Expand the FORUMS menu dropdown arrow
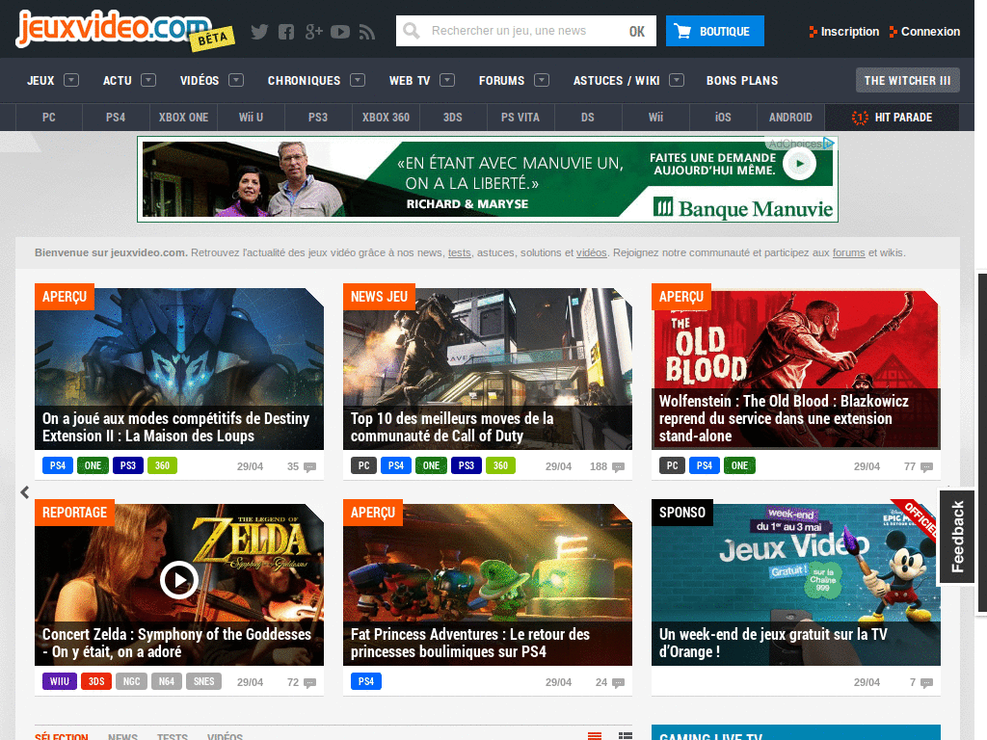The image size is (987, 740). [x=542, y=80]
